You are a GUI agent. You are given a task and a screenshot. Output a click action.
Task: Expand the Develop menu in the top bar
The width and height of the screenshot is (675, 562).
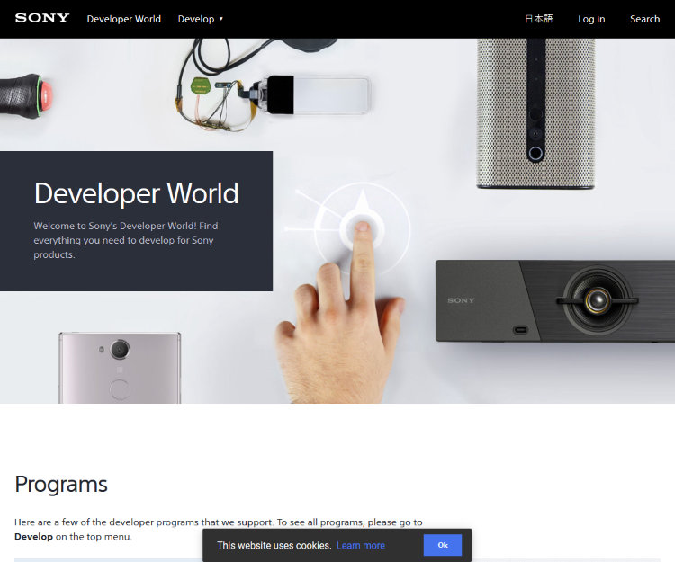(x=196, y=19)
